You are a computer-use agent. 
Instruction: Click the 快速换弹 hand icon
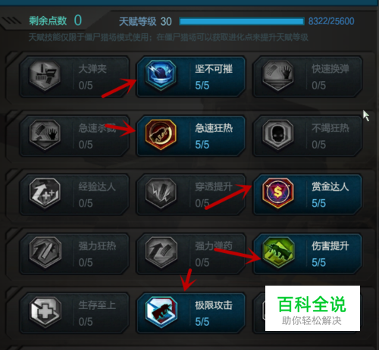(277, 75)
